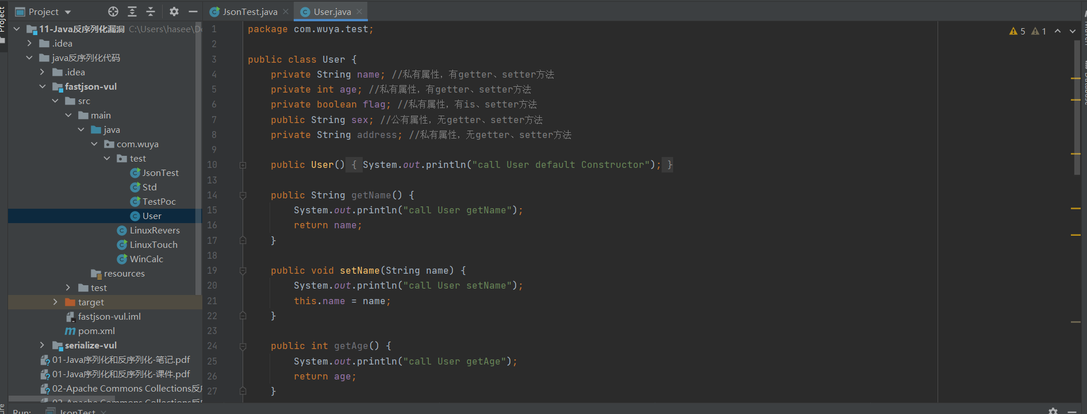Collapse the src folder
1087x414 pixels.
pos(55,101)
